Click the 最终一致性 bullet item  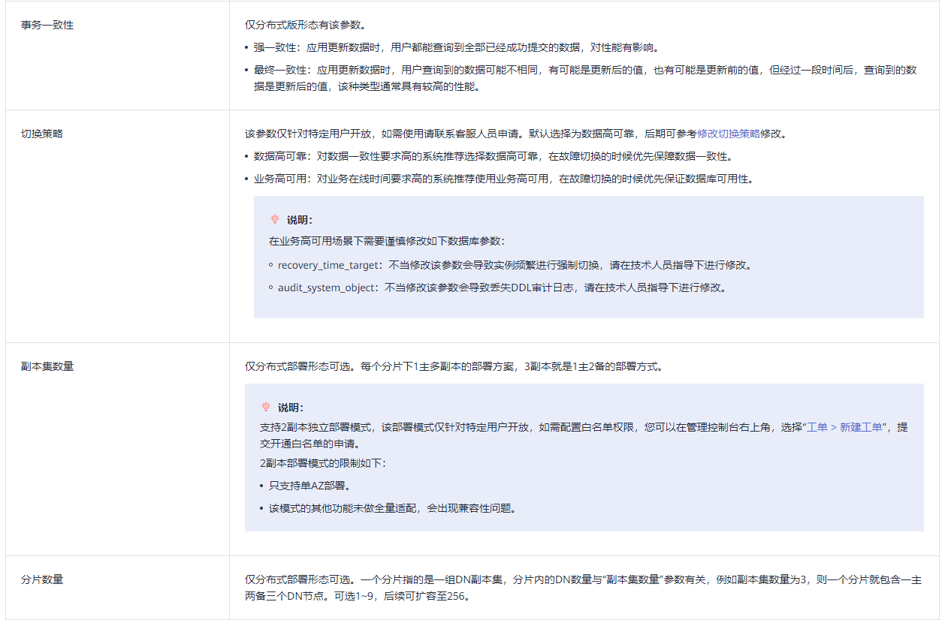tap(585, 77)
